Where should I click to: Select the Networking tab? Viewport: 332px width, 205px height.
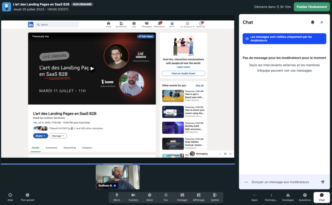pyautogui.click(x=70, y=148)
